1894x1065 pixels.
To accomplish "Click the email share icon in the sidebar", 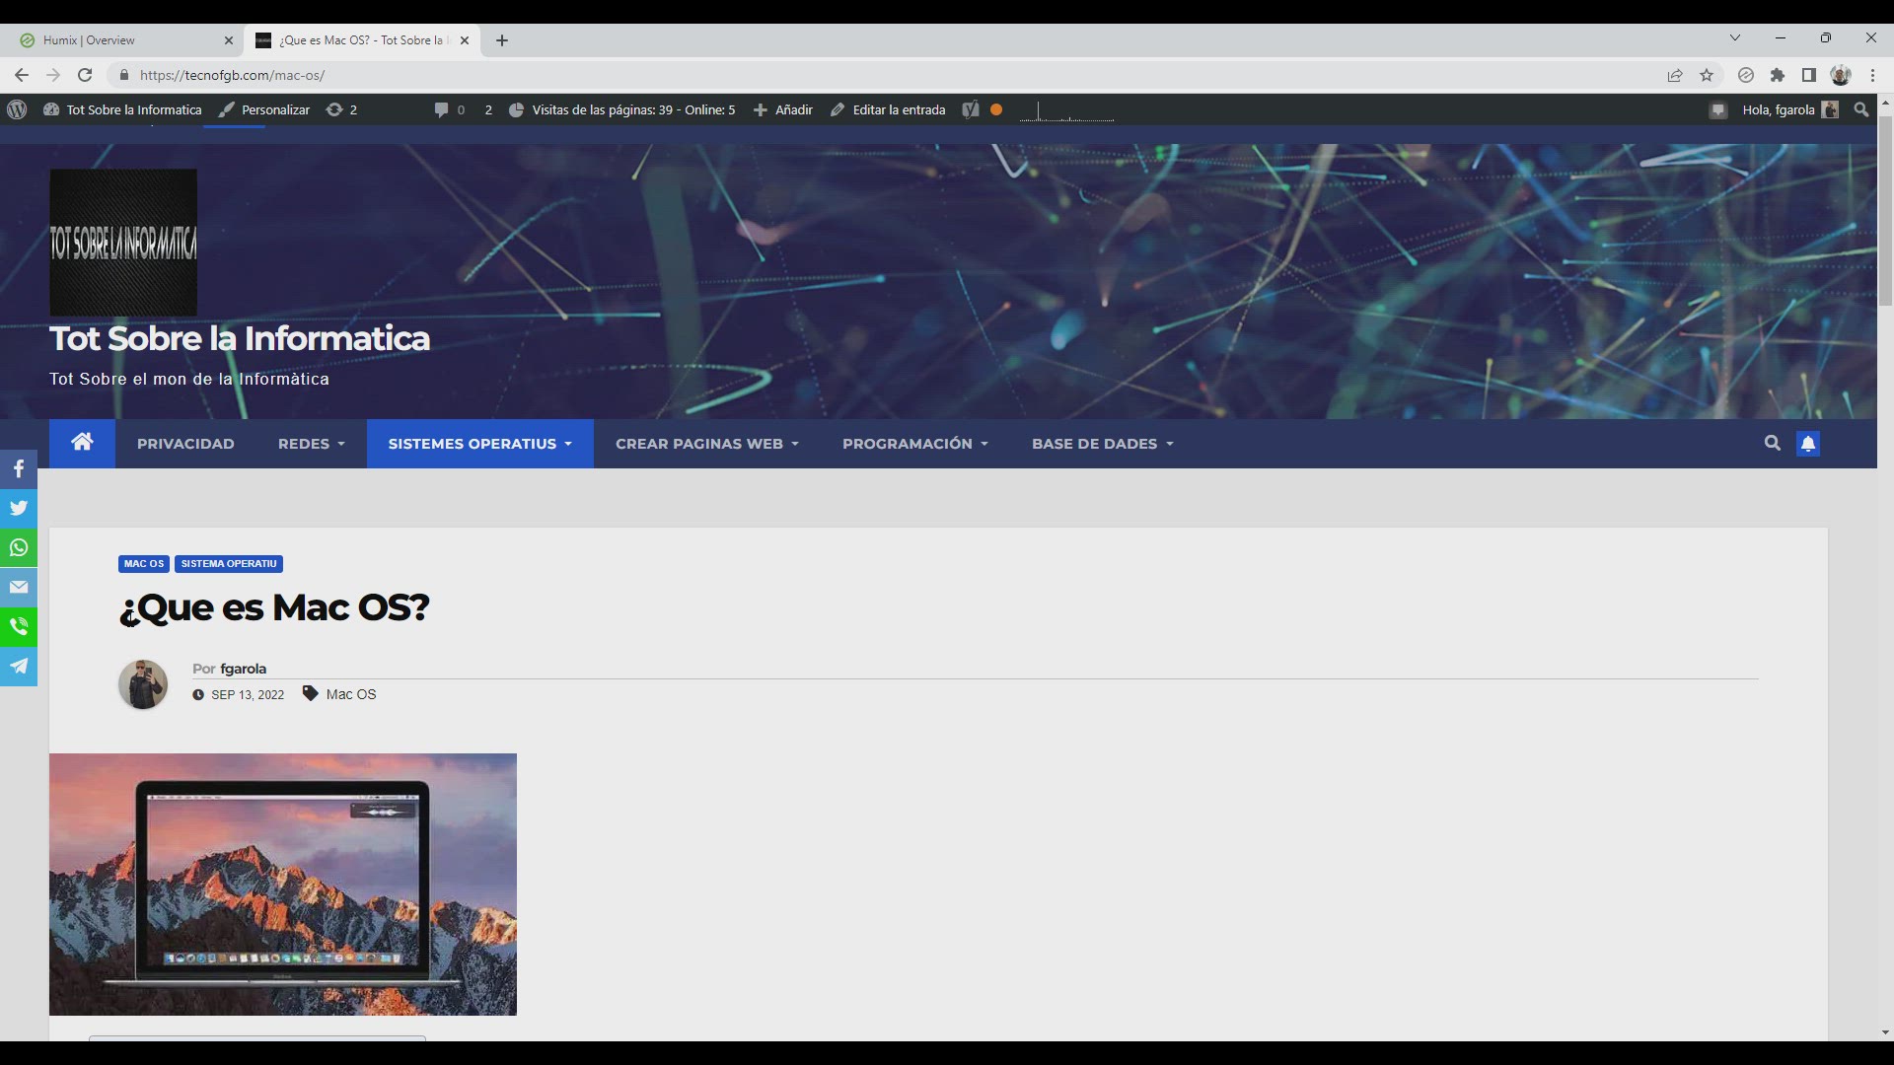I will [19, 588].
